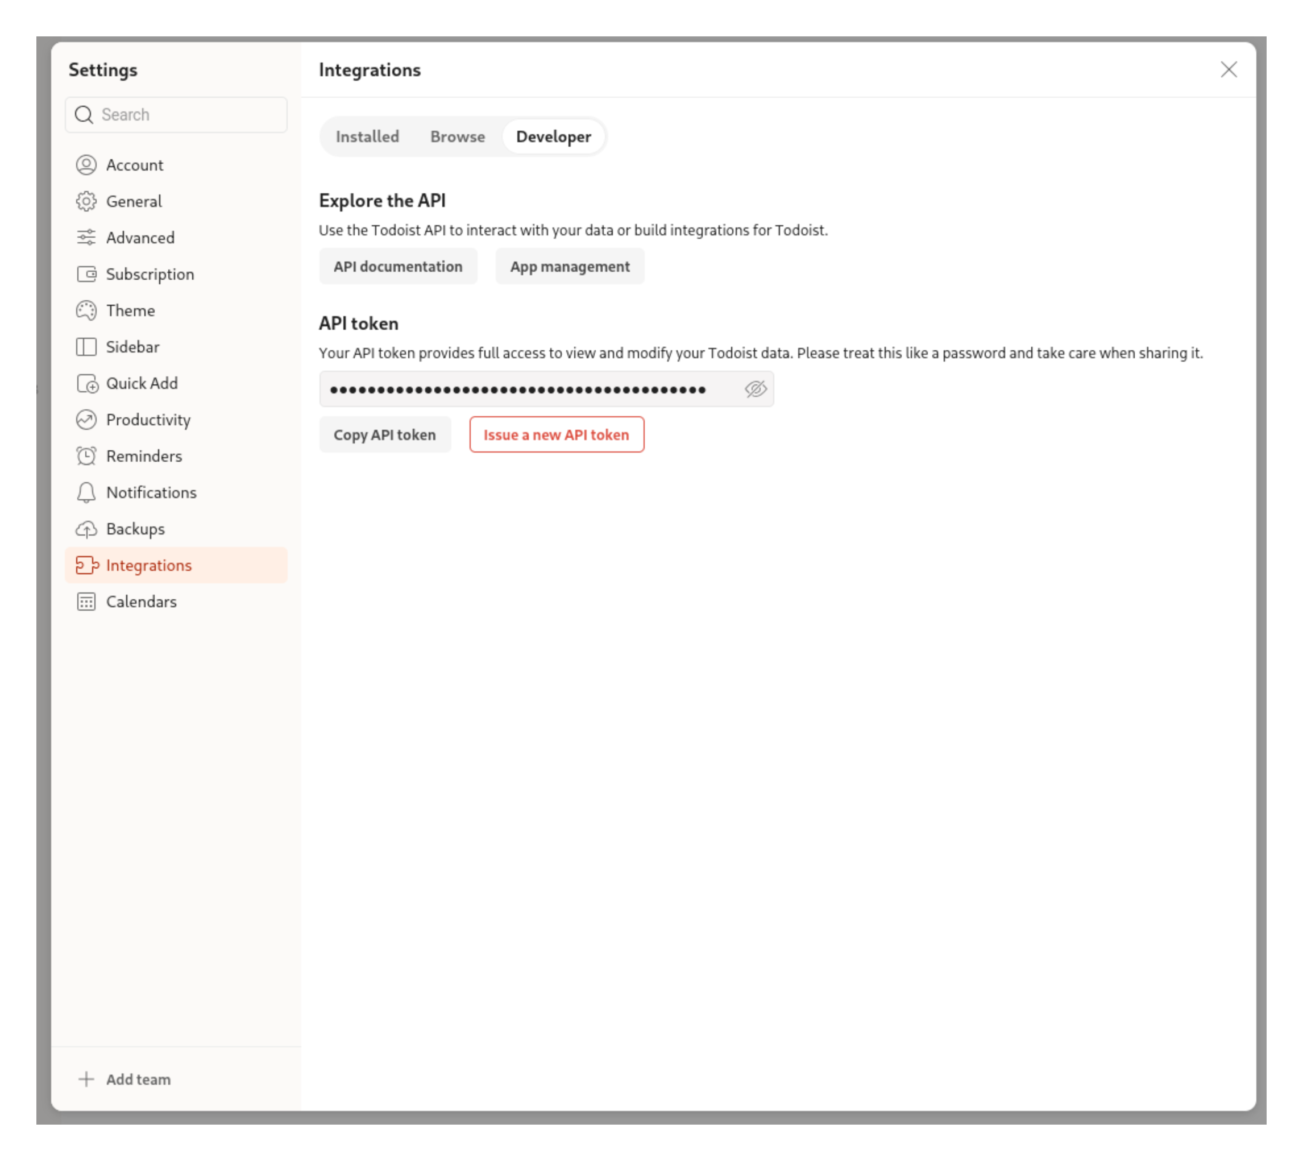Open Theme settings via the palette icon
This screenshot has width=1303, height=1161.
(x=88, y=310)
